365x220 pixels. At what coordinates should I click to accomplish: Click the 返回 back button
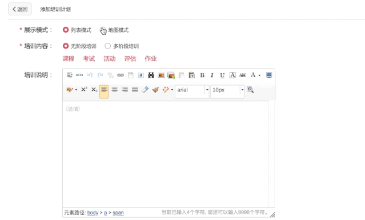[20, 9]
